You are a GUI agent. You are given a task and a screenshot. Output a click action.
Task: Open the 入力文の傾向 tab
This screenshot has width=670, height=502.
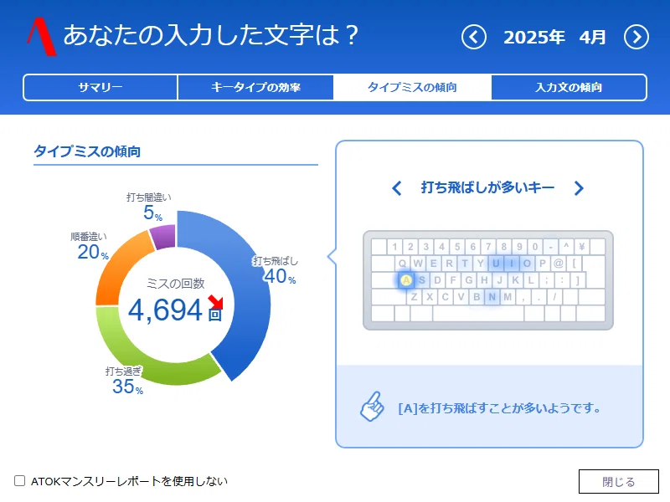point(569,88)
